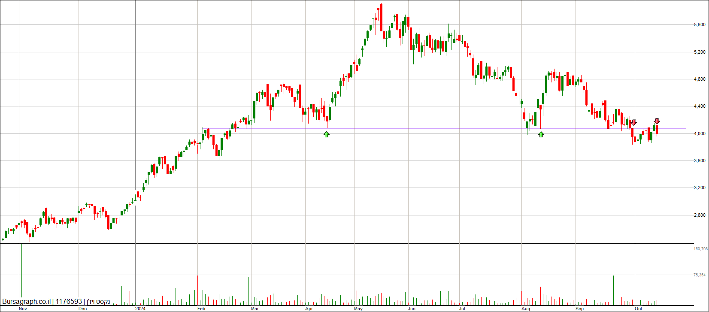
Task: Click the Apr label on the time axis
Action: [x=309, y=309]
